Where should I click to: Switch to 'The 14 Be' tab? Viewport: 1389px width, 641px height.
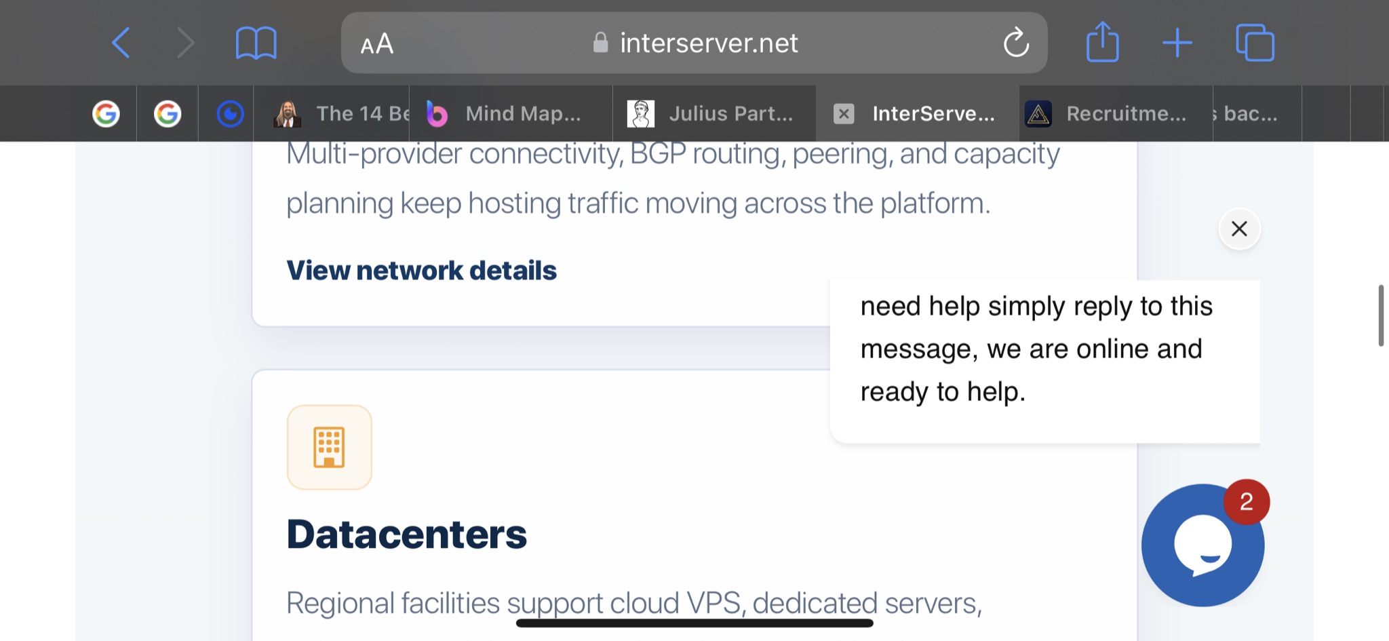(332, 113)
